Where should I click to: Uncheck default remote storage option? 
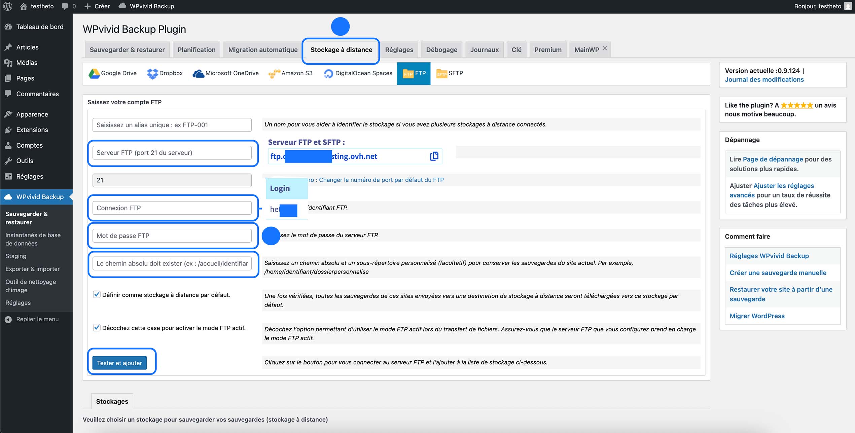[x=96, y=294]
